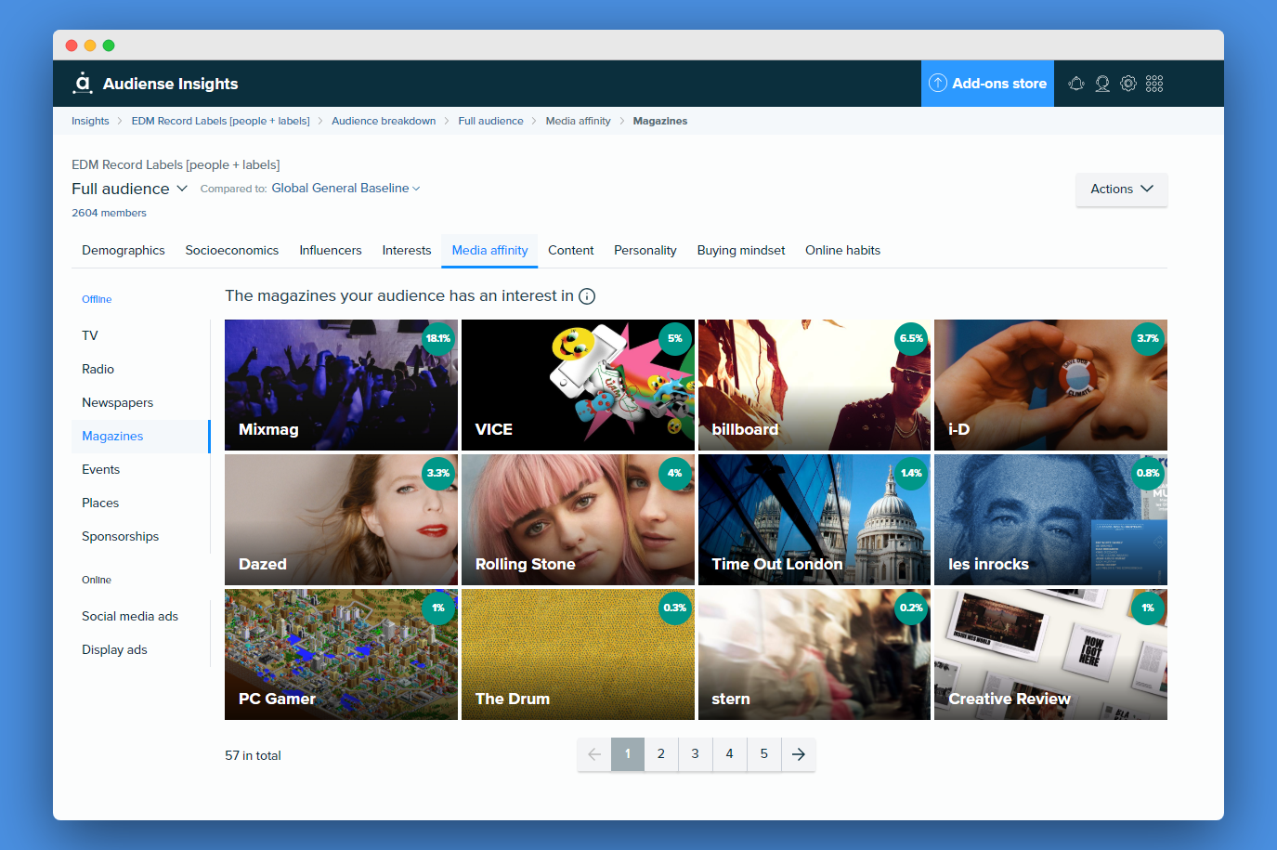The width and height of the screenshot is (1277, 850).
Task: Switch to the Influencers tab
Action: pyautogui.click(x=331, y=250)
